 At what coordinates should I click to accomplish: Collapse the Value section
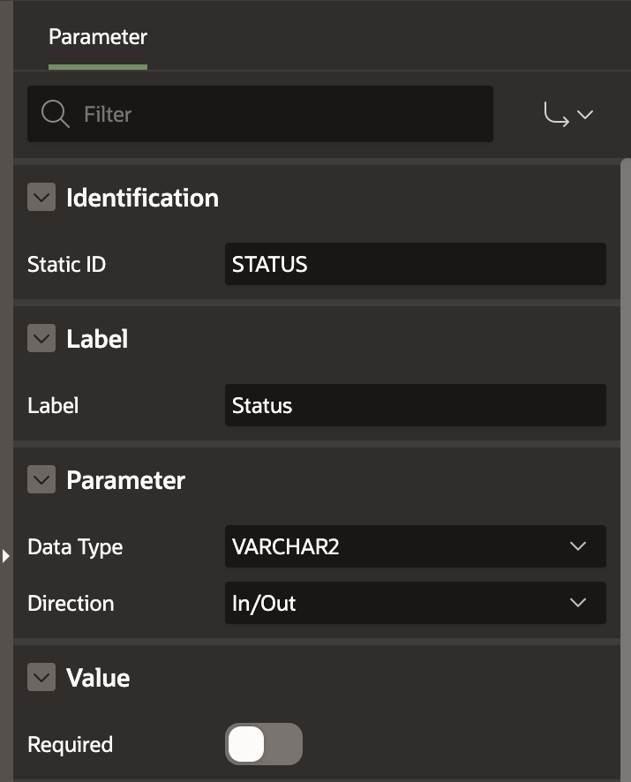(41, 677)
